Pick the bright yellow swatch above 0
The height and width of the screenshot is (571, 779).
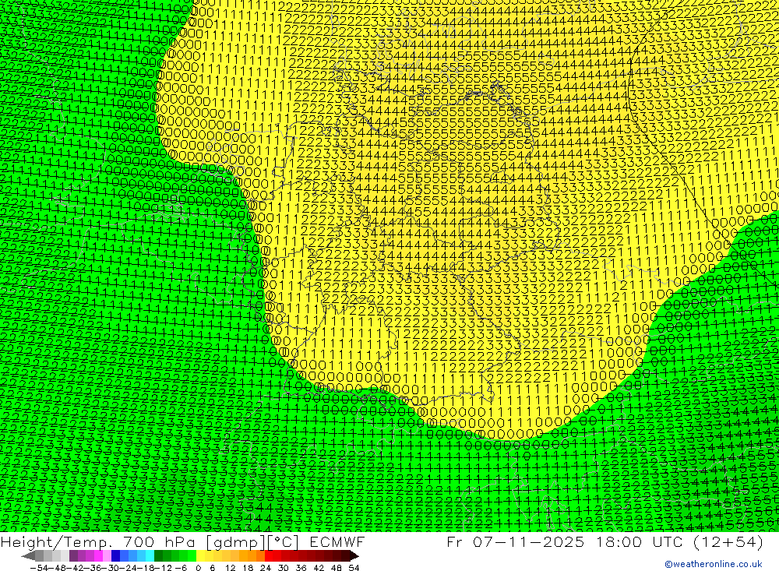pos(201,556)
